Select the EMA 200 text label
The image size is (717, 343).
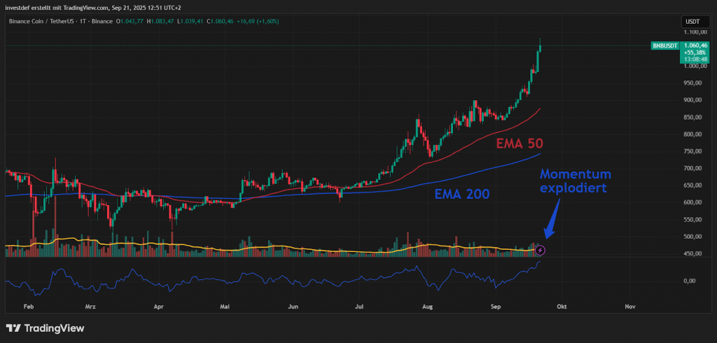point(462,195)
